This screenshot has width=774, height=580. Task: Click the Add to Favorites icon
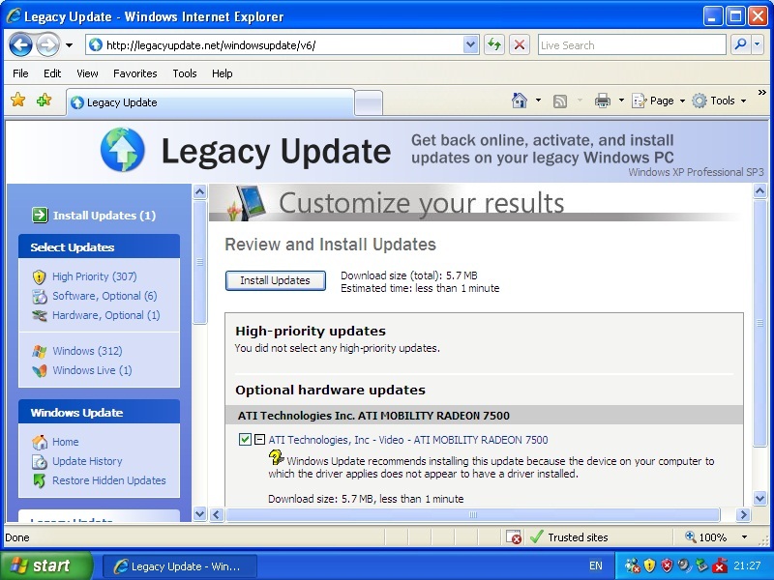44,101
